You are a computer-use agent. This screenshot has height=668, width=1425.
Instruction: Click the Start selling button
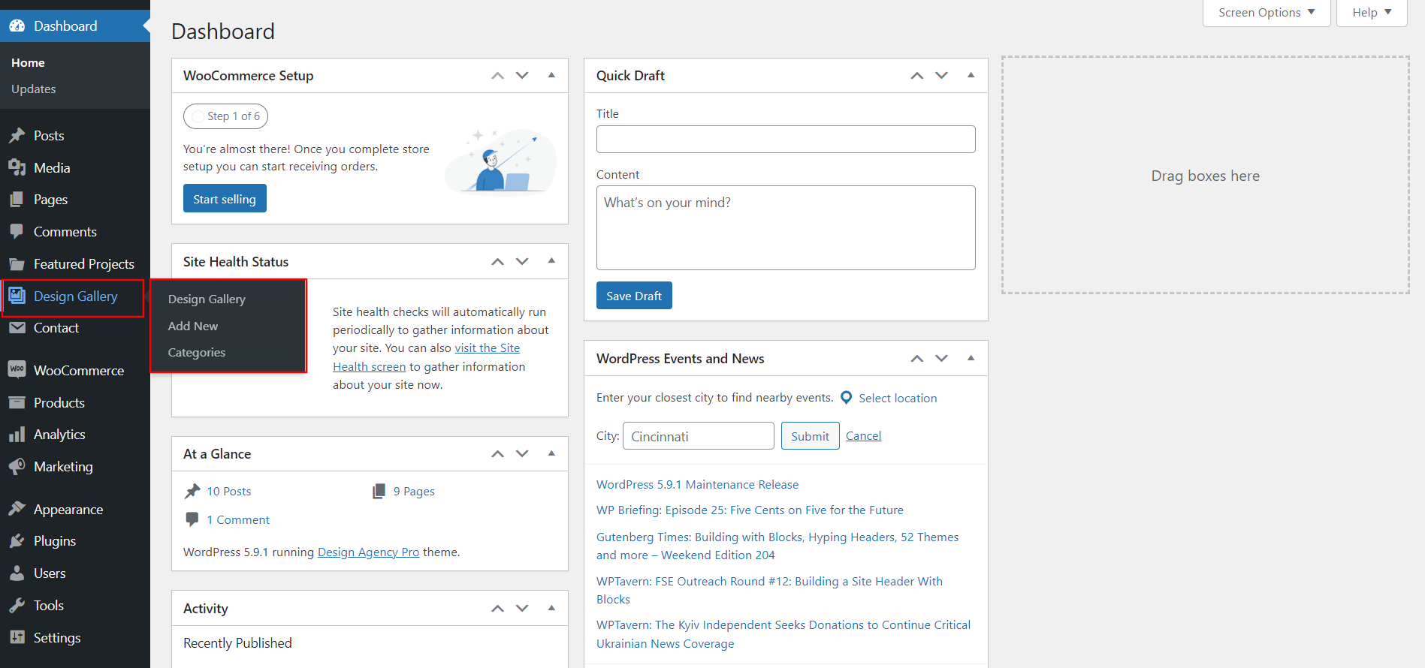pos(225,199)
